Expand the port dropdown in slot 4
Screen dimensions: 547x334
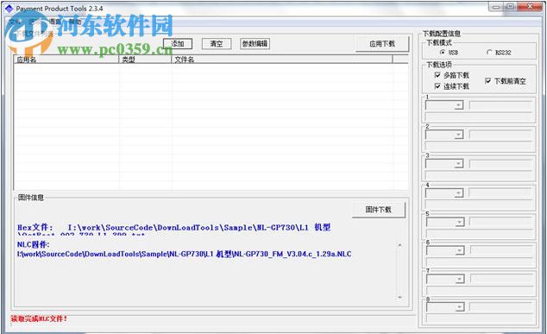pyautogui.click(x=459, y=193)
